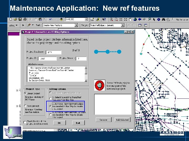Select the Zoom Out magnifier tool
This screenshot has width=189, height=141.
(x=116, y=19)
